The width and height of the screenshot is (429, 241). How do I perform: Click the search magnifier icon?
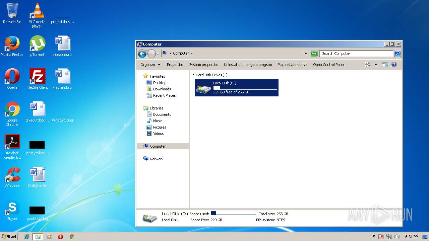(x=397, y=54)
